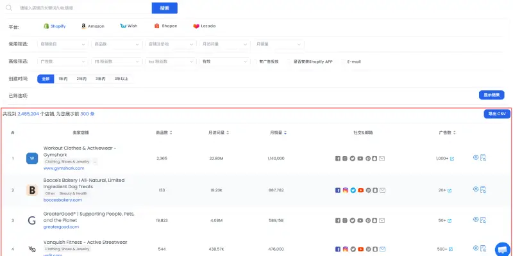Expand the 月销量 filter dropdown
The width and height of the screenshot is (513, 256).
278,44
